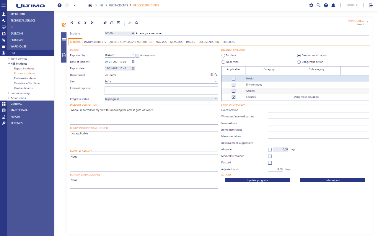Save the record with the floppy icon
This screenshot has height=236, width=378.
tap(119, 23)
